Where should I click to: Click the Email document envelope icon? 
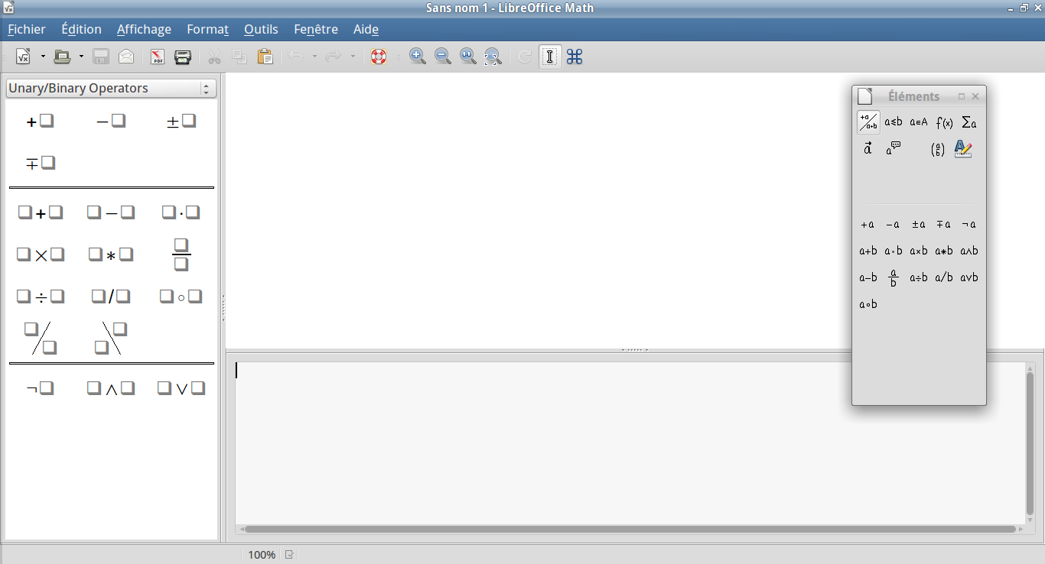[126, 57]
